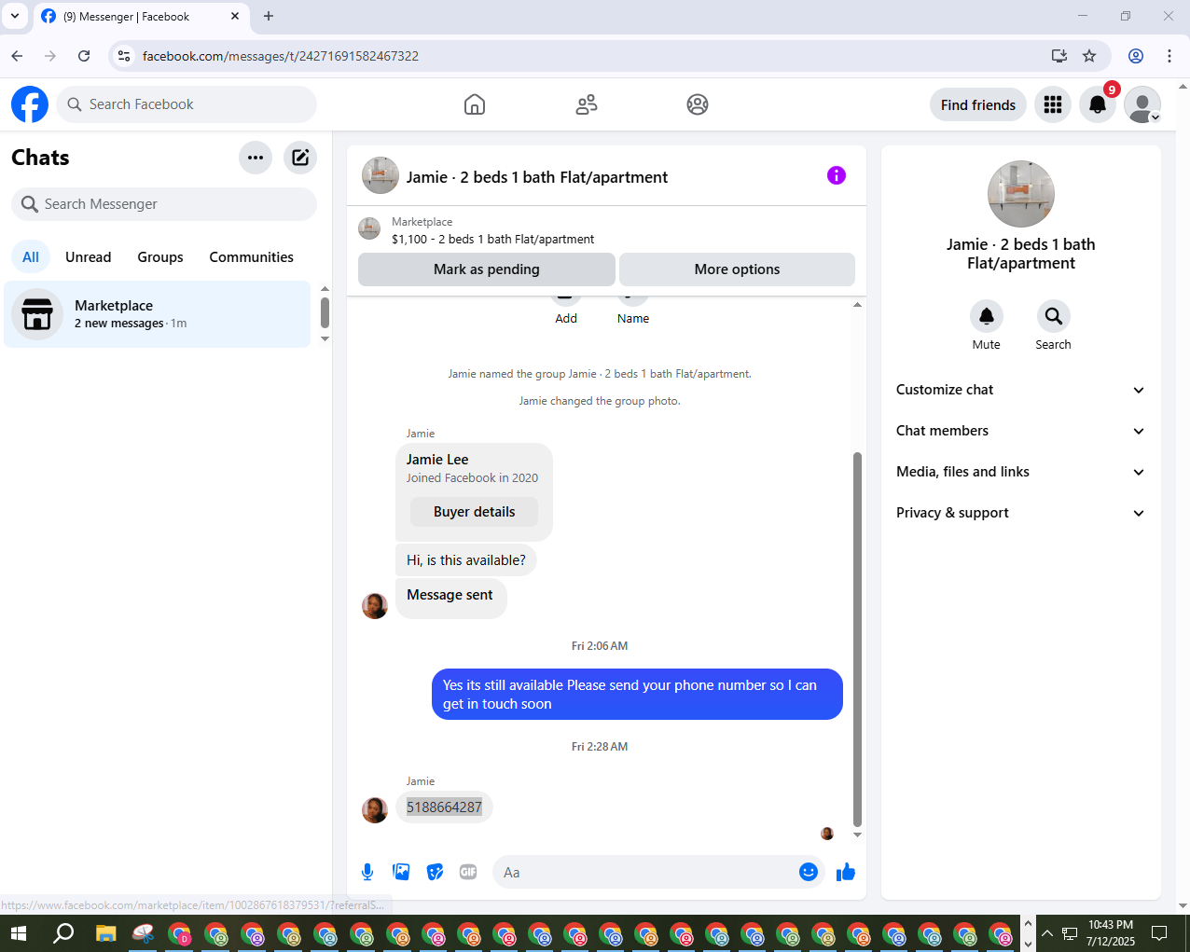This screenshot has width=1190, height=952.
Task: Open the tab search dropdown arrow
Action: point(15,16)
